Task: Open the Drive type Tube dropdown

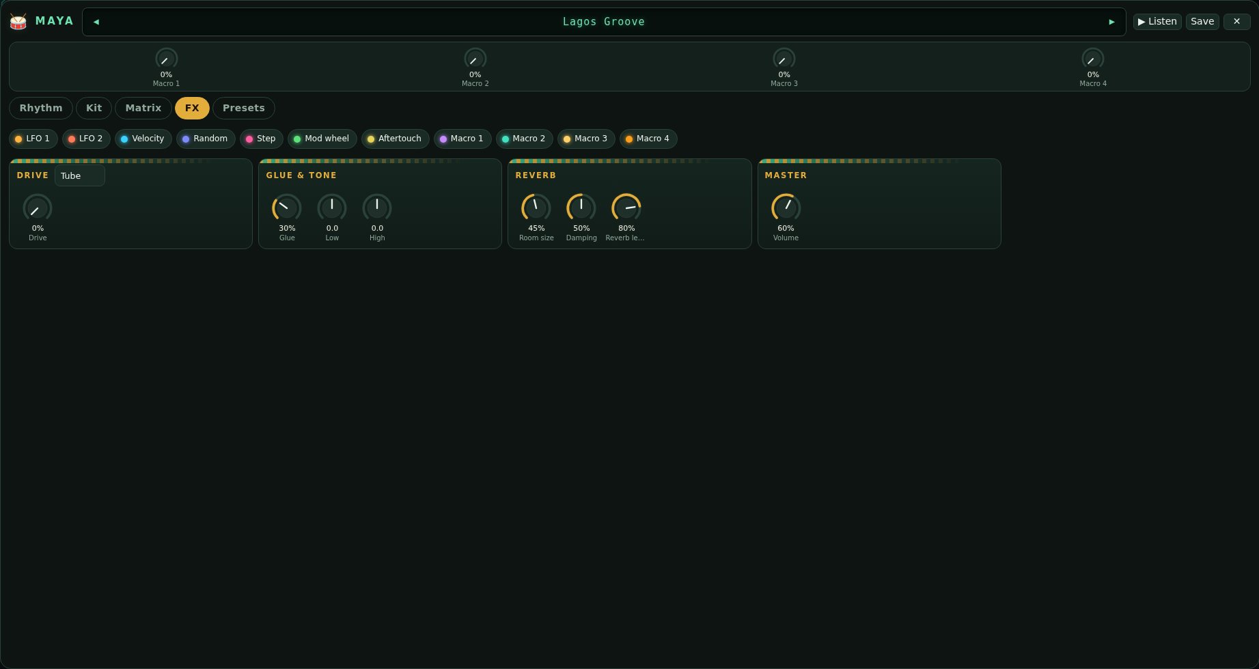Action: click(80, 175)
